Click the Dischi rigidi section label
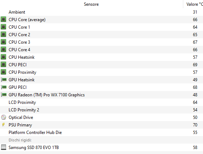Screen dimensions: 203x154 (x=20, y=140)
